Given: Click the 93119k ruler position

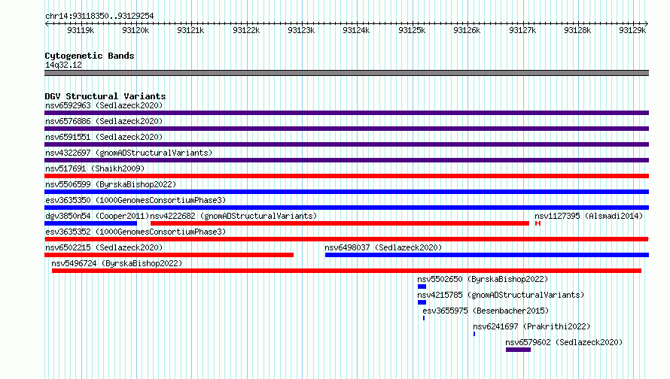Looking at the screenshot, I should click(x=81, y=30).
